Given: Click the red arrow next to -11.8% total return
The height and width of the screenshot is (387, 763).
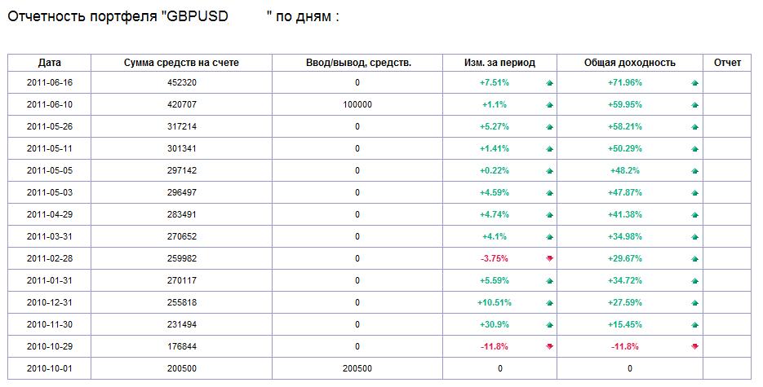Looking at the screenshot, I should 694,346.
